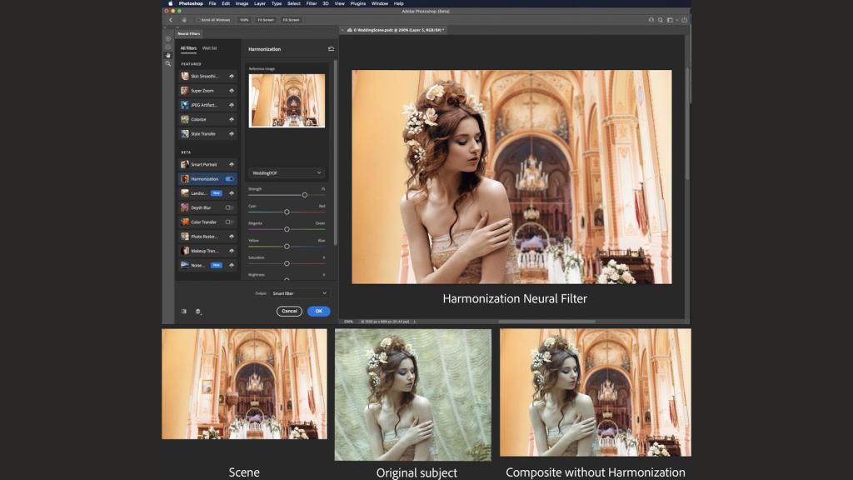
Task: Disable the Harmonization filter toggle
Action: pyautogui.click(x=229, y=179)
